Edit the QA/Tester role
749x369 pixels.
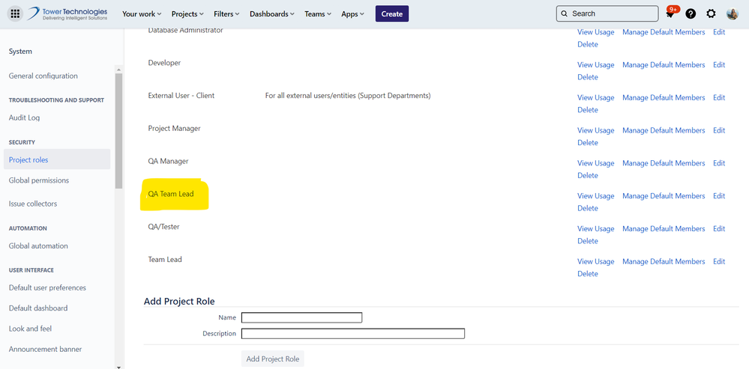click(x=719, y=229)
